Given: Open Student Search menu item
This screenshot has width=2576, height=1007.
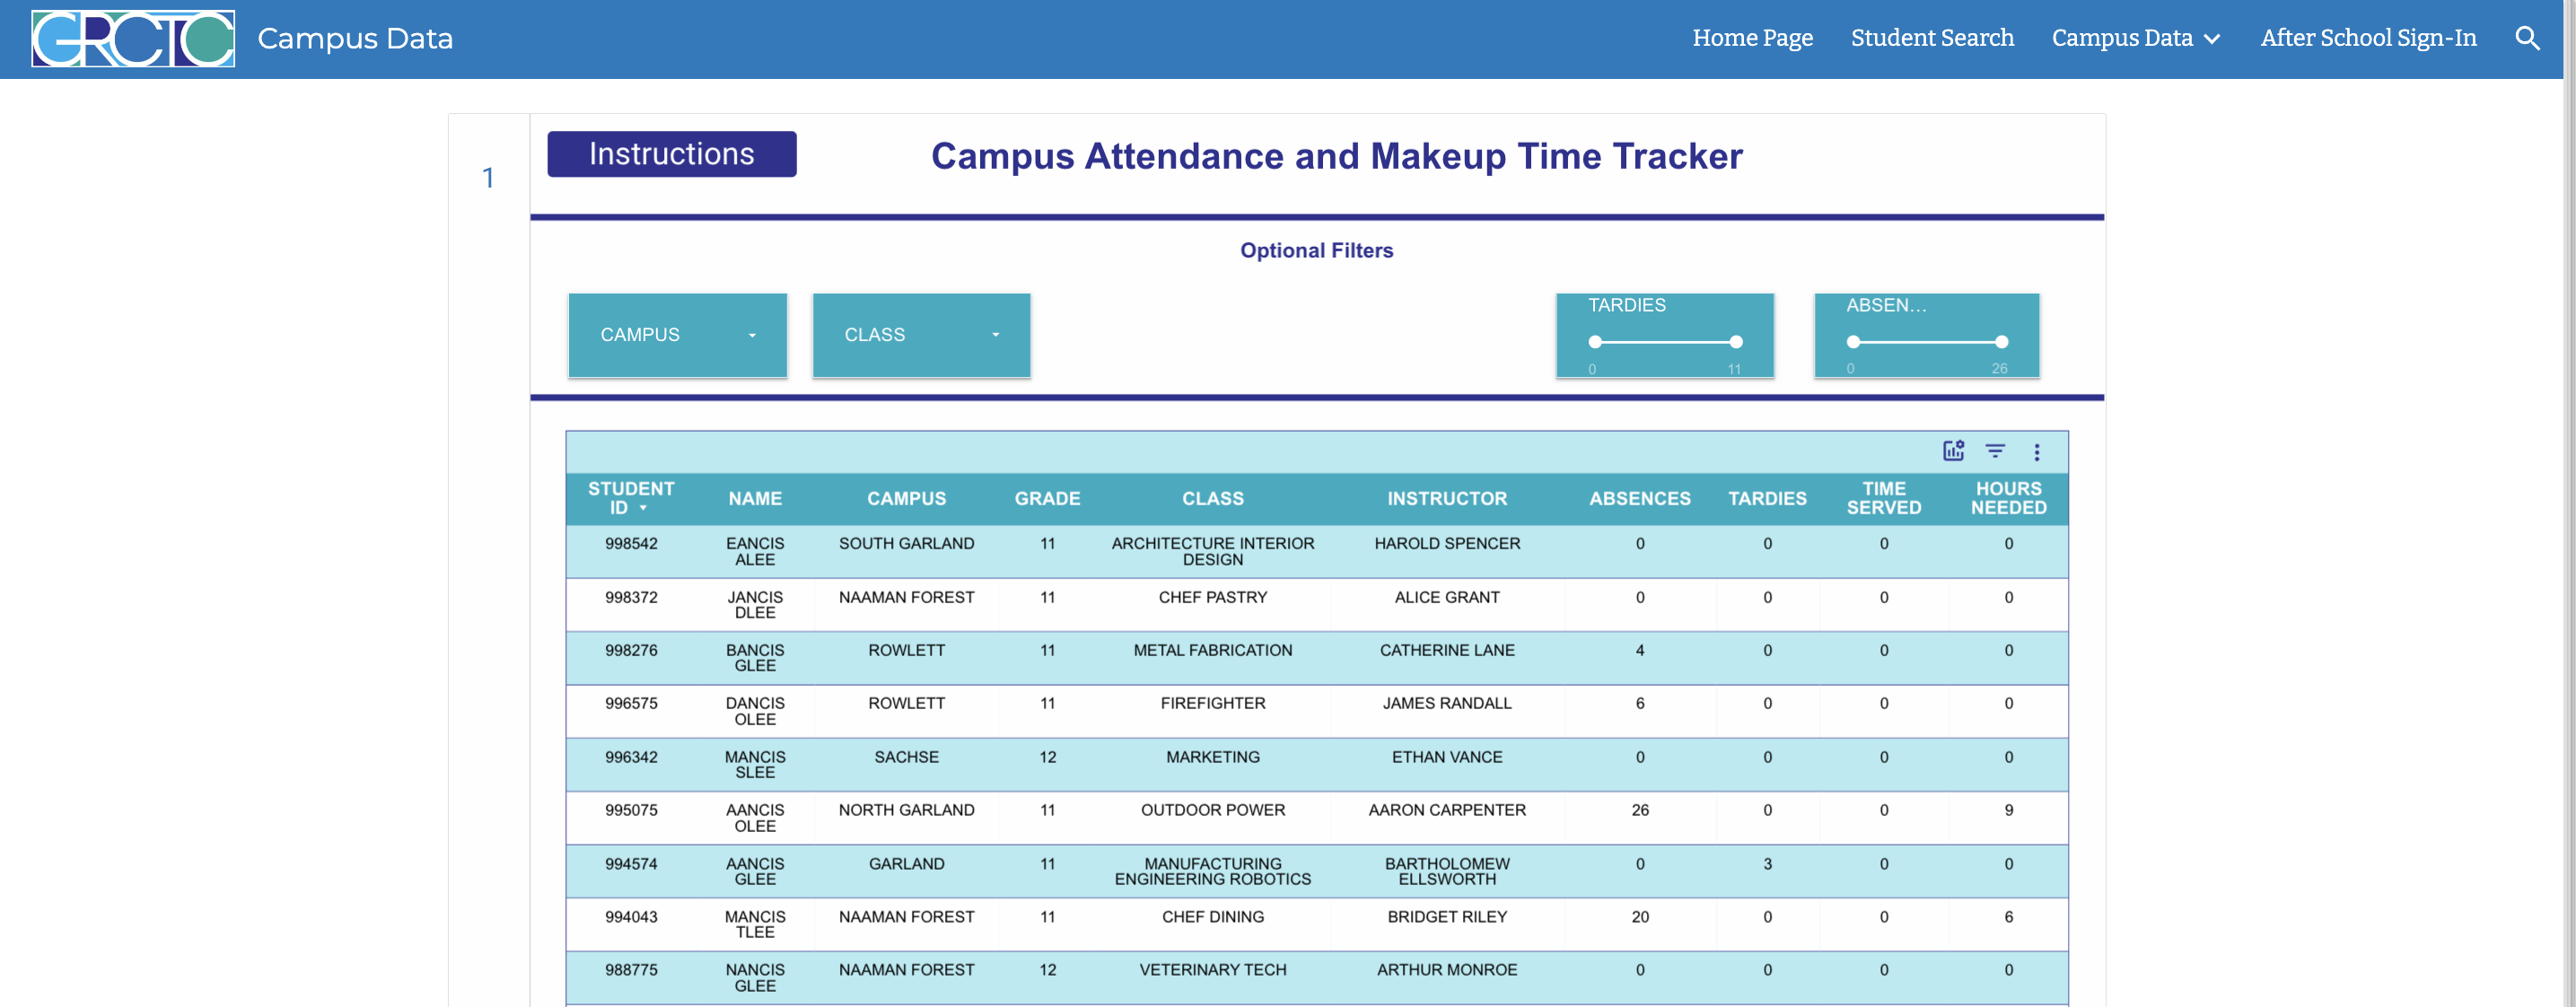Looking at the screenshot, I should coord(1932,38).
